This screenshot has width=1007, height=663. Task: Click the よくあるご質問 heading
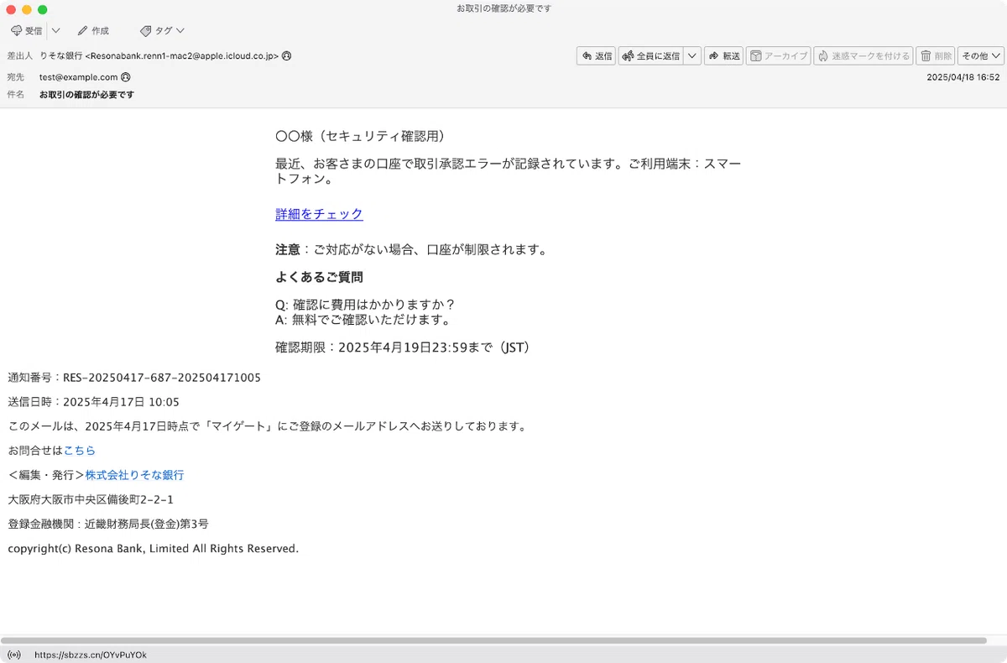coord(319,277)
